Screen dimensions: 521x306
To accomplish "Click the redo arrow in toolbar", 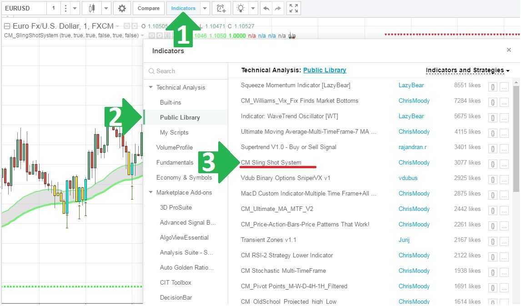I will tap(278, 8).
